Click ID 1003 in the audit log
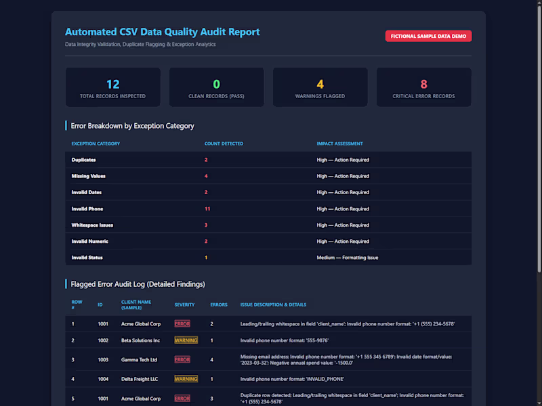Viewport: 542px width, 406px height. pos(103,360)
